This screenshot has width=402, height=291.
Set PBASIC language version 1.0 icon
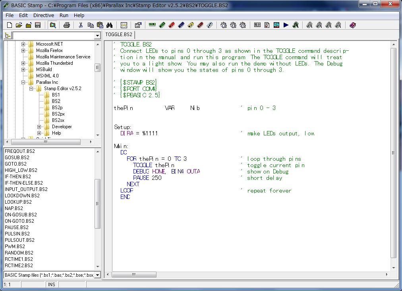pyautogui.click(x=224, y=25)
